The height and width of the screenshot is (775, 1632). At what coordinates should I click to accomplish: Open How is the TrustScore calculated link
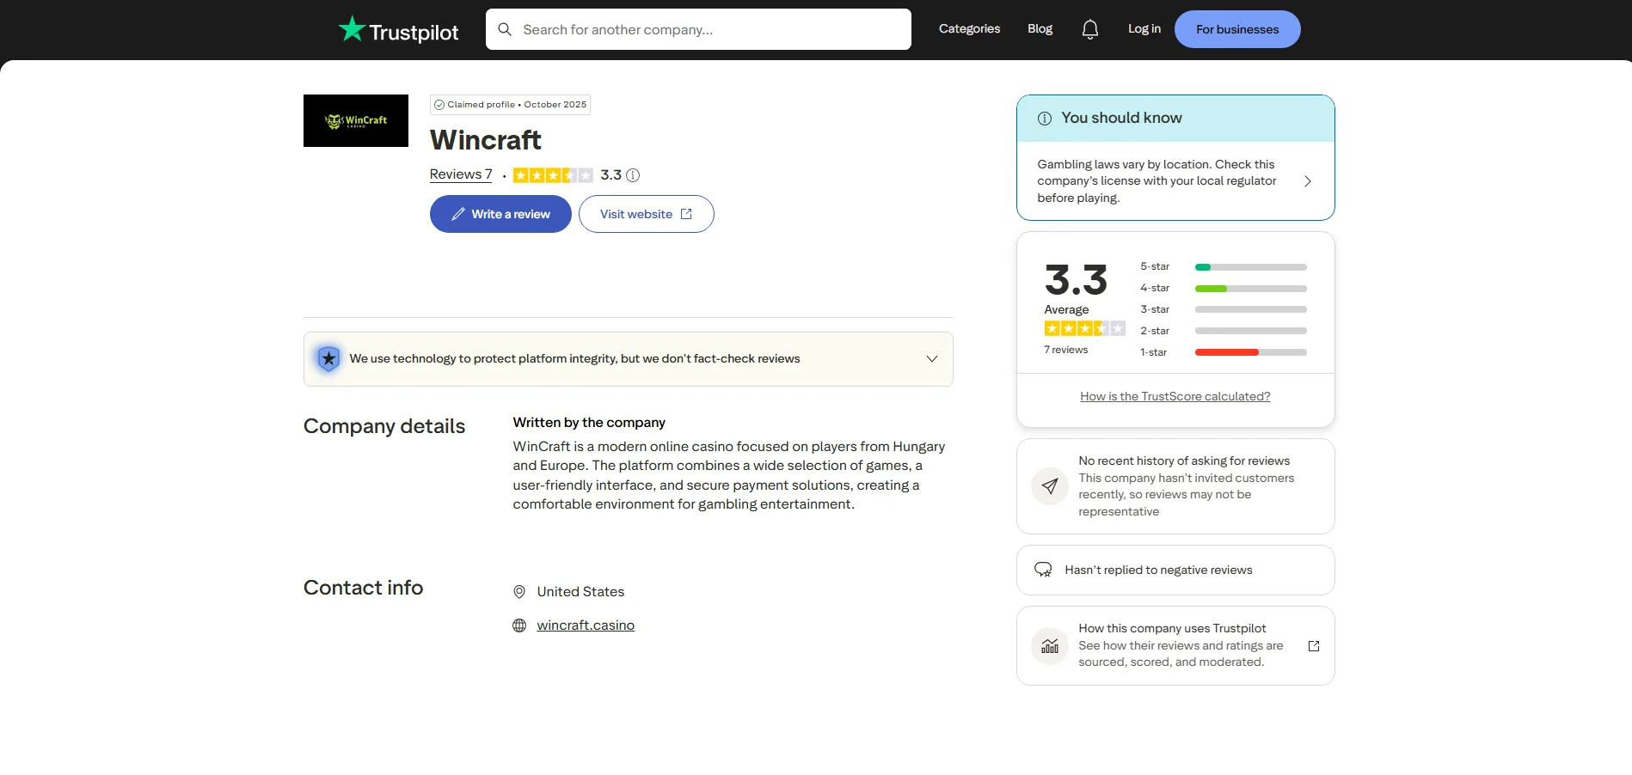1175,396
